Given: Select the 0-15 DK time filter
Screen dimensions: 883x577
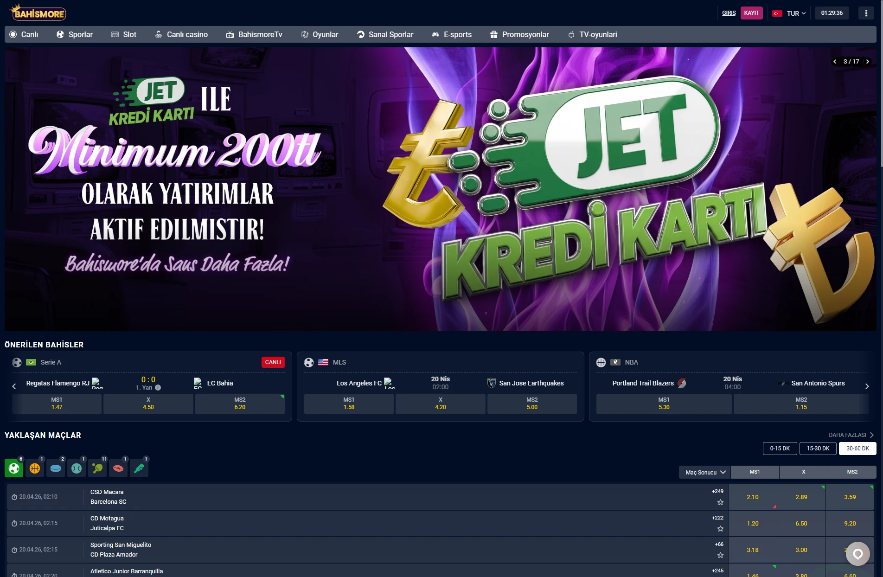Looking at the screenshot, I should click(x=780, y=449).
